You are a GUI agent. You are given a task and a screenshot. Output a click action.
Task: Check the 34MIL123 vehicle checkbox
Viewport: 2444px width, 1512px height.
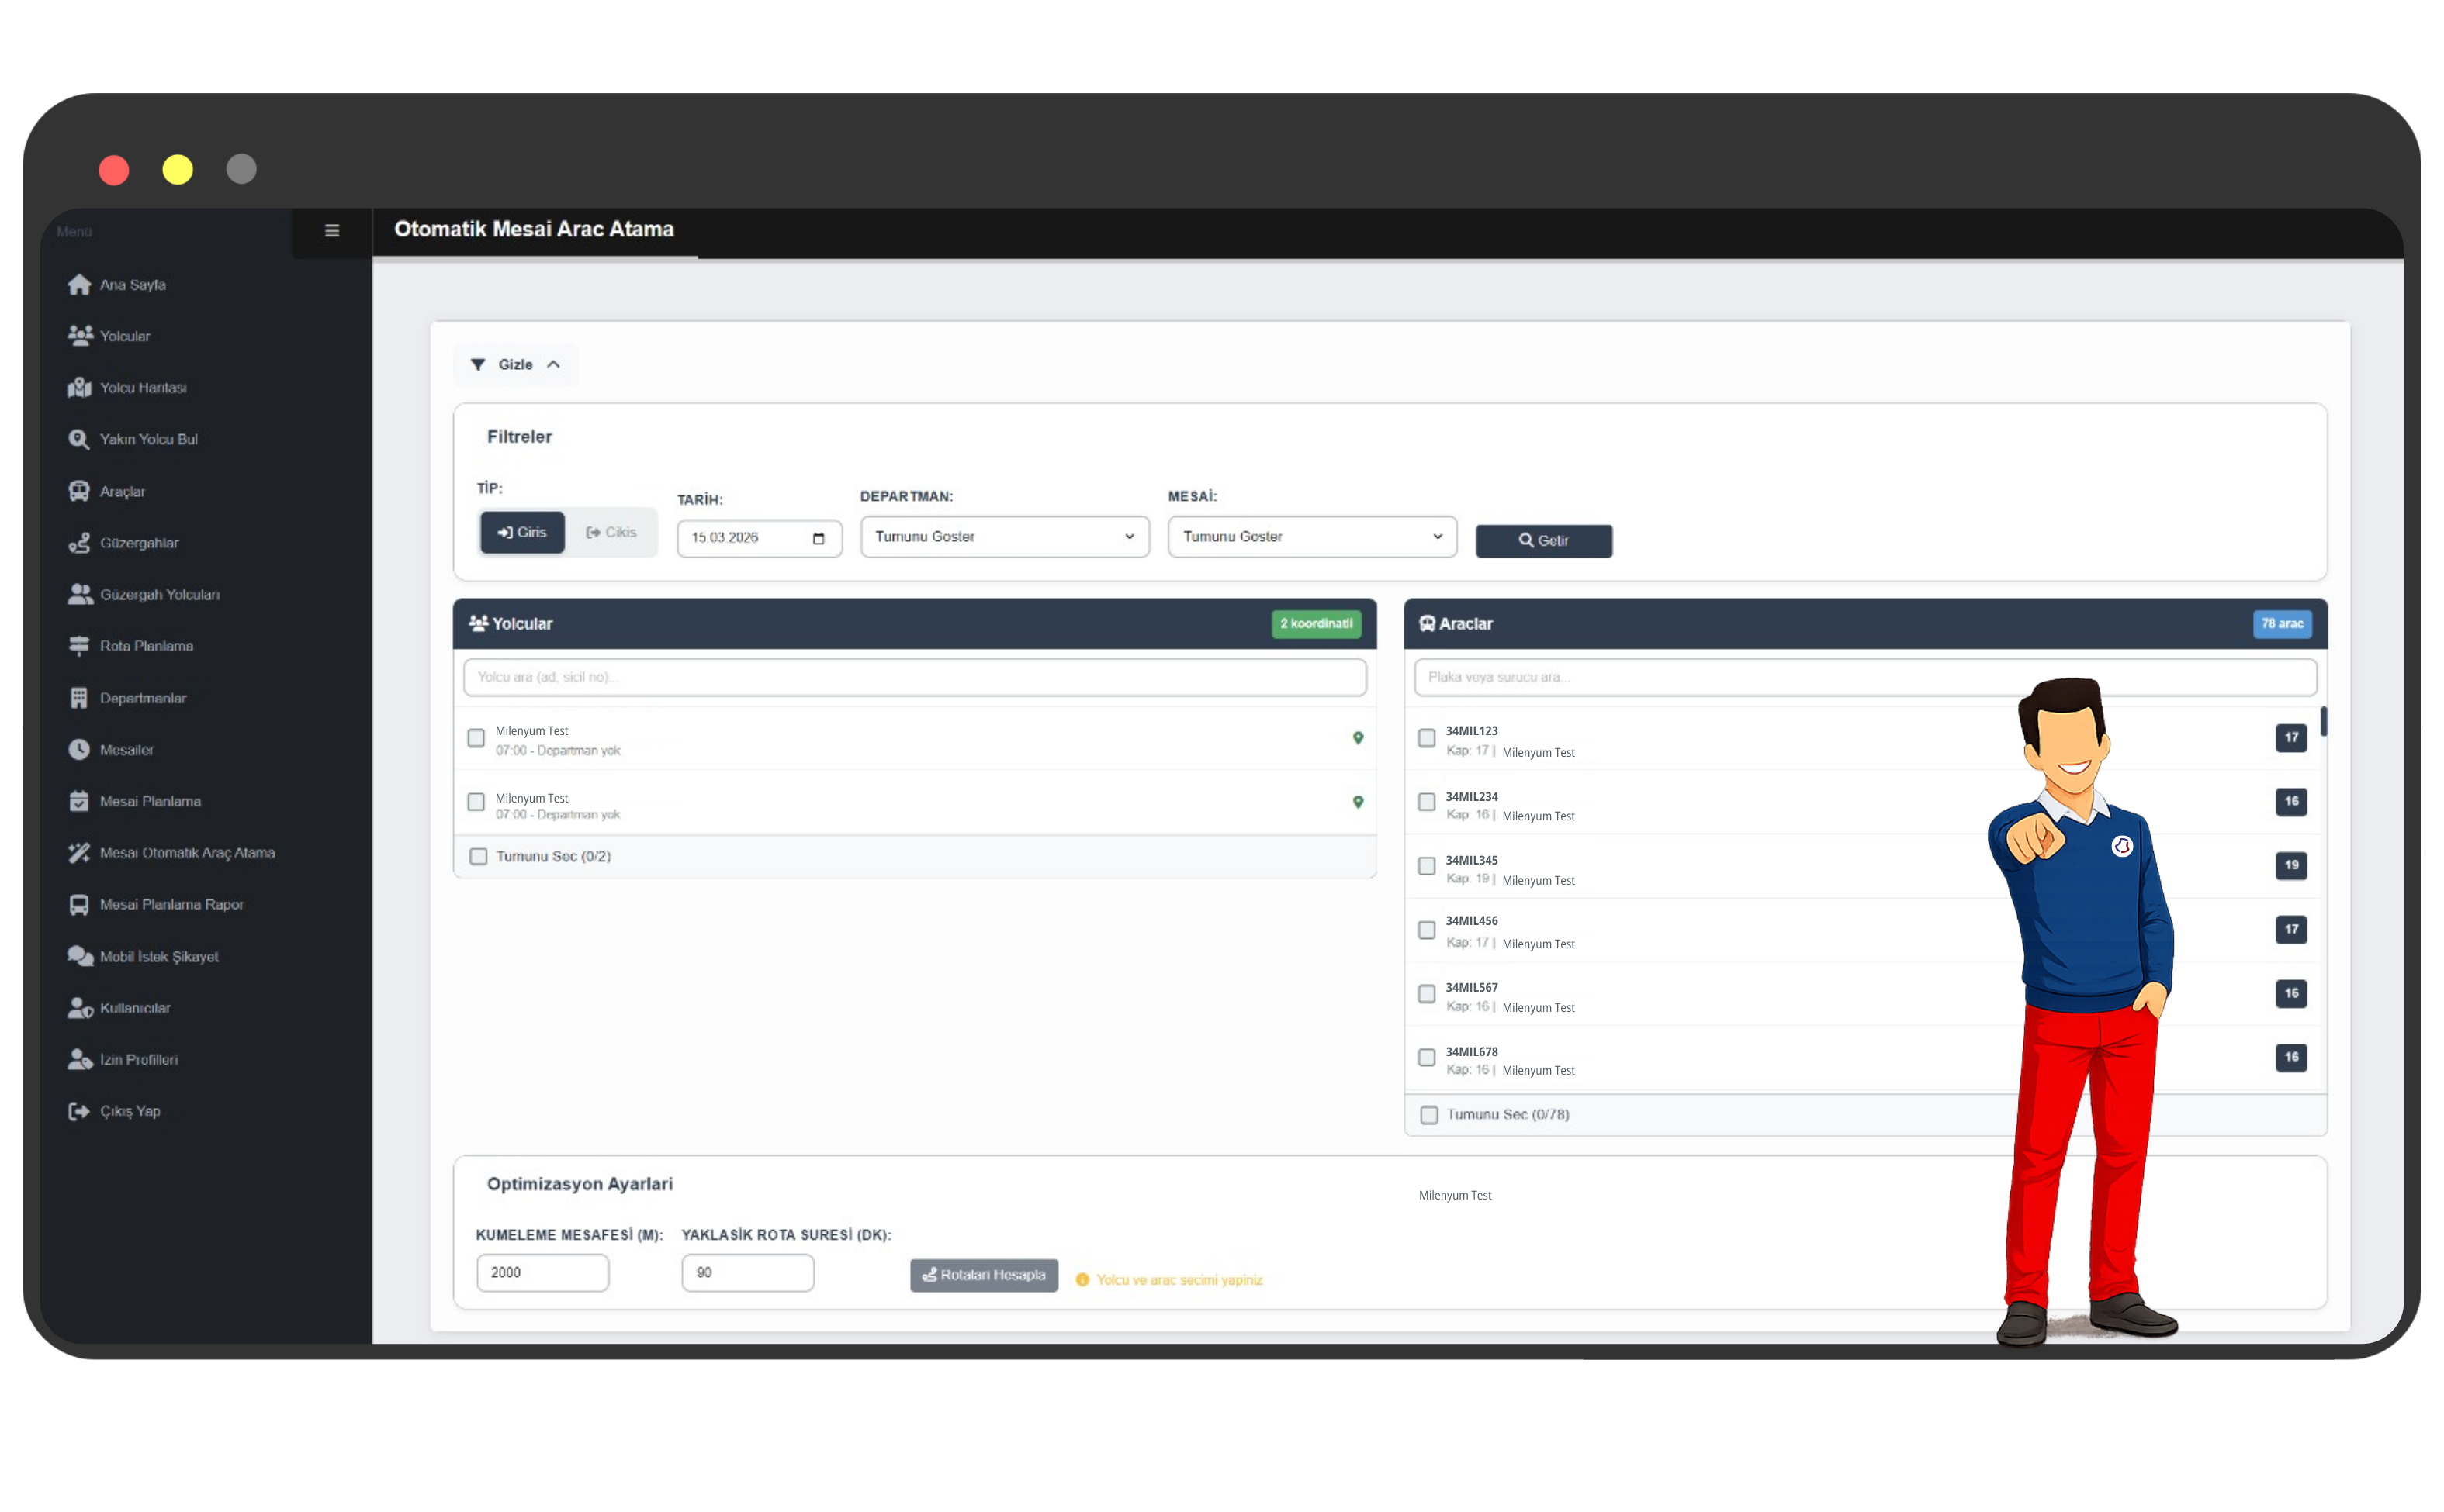pos(1427,738)
